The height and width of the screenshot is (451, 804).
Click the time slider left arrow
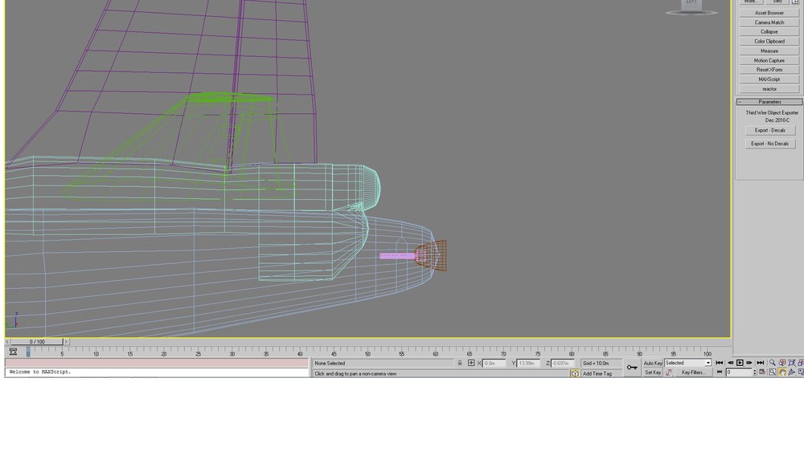[7, 341]
